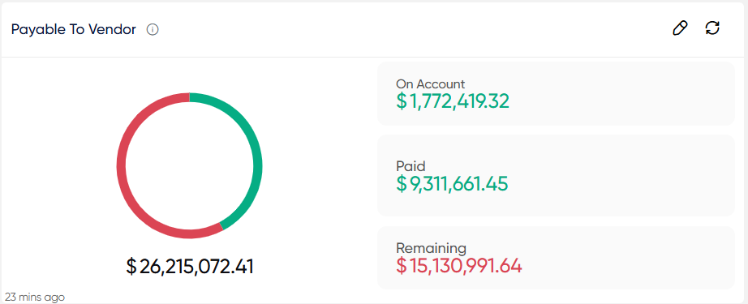Click the Remaining label text

pos(432,248)
